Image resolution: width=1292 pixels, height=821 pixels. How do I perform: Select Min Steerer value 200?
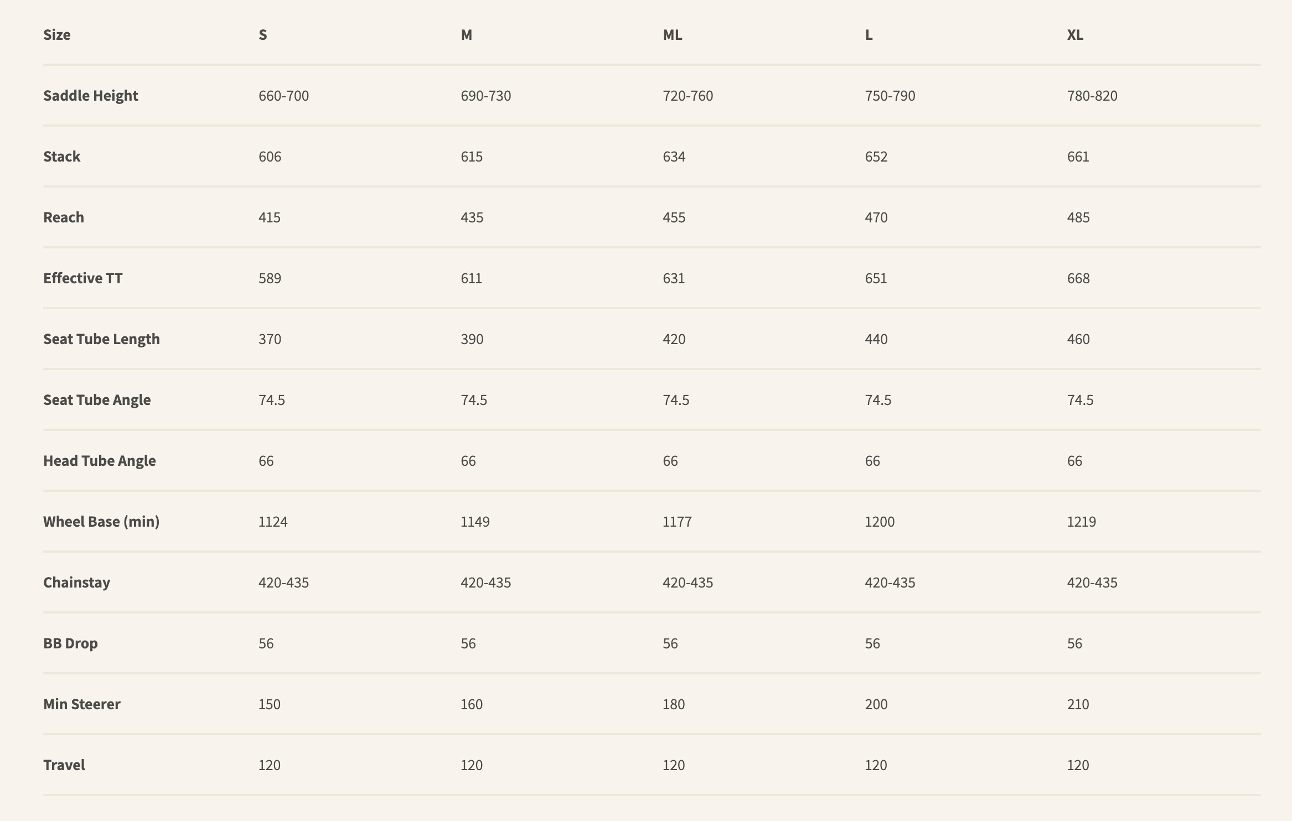coord(876,704)
